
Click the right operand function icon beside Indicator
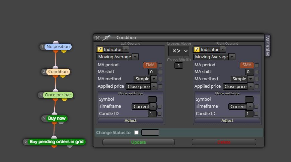click(197, 50)
